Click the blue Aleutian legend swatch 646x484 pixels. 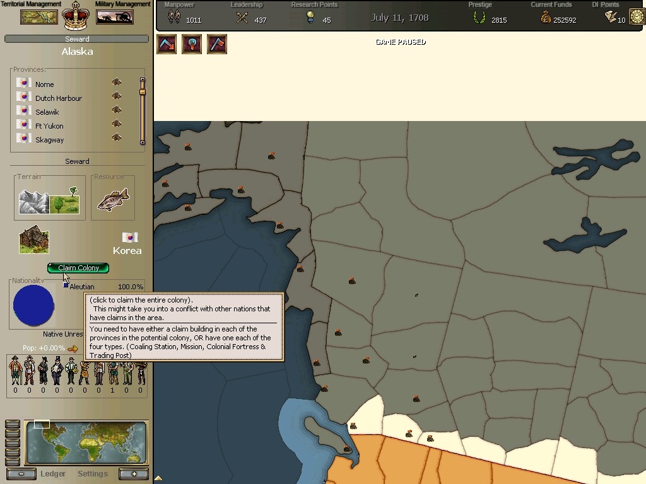[x=66, y=285]
